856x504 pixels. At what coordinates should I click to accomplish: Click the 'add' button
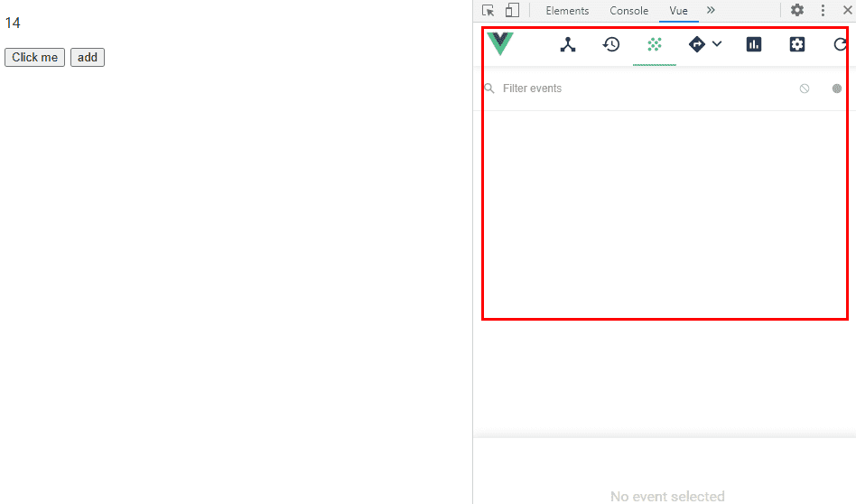[88, 57]
